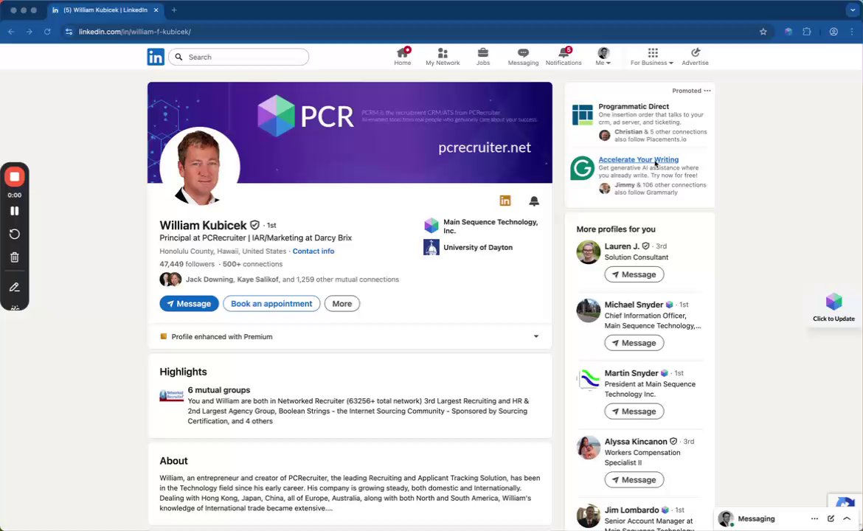863x531 pixels.
Task: Click compose new message icon in Messaging bar
Action: click(x=831, y=518)
